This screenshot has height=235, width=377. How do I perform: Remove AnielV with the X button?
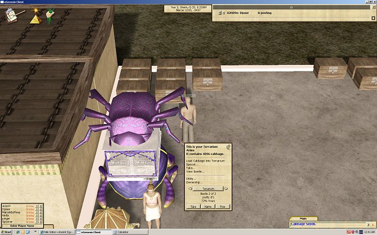41,206
